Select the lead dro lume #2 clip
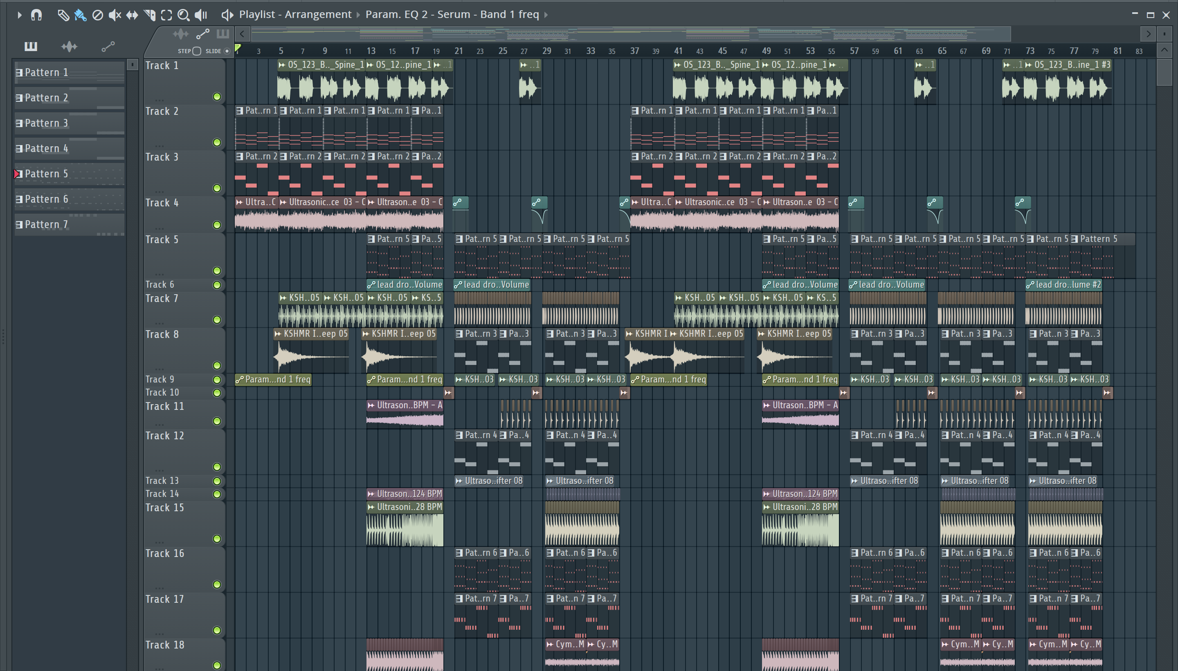Image resolution: width=1178 pixels, height=671 pixels. click(1063, 285)
